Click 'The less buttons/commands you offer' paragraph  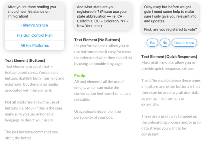tap(32, 135)
